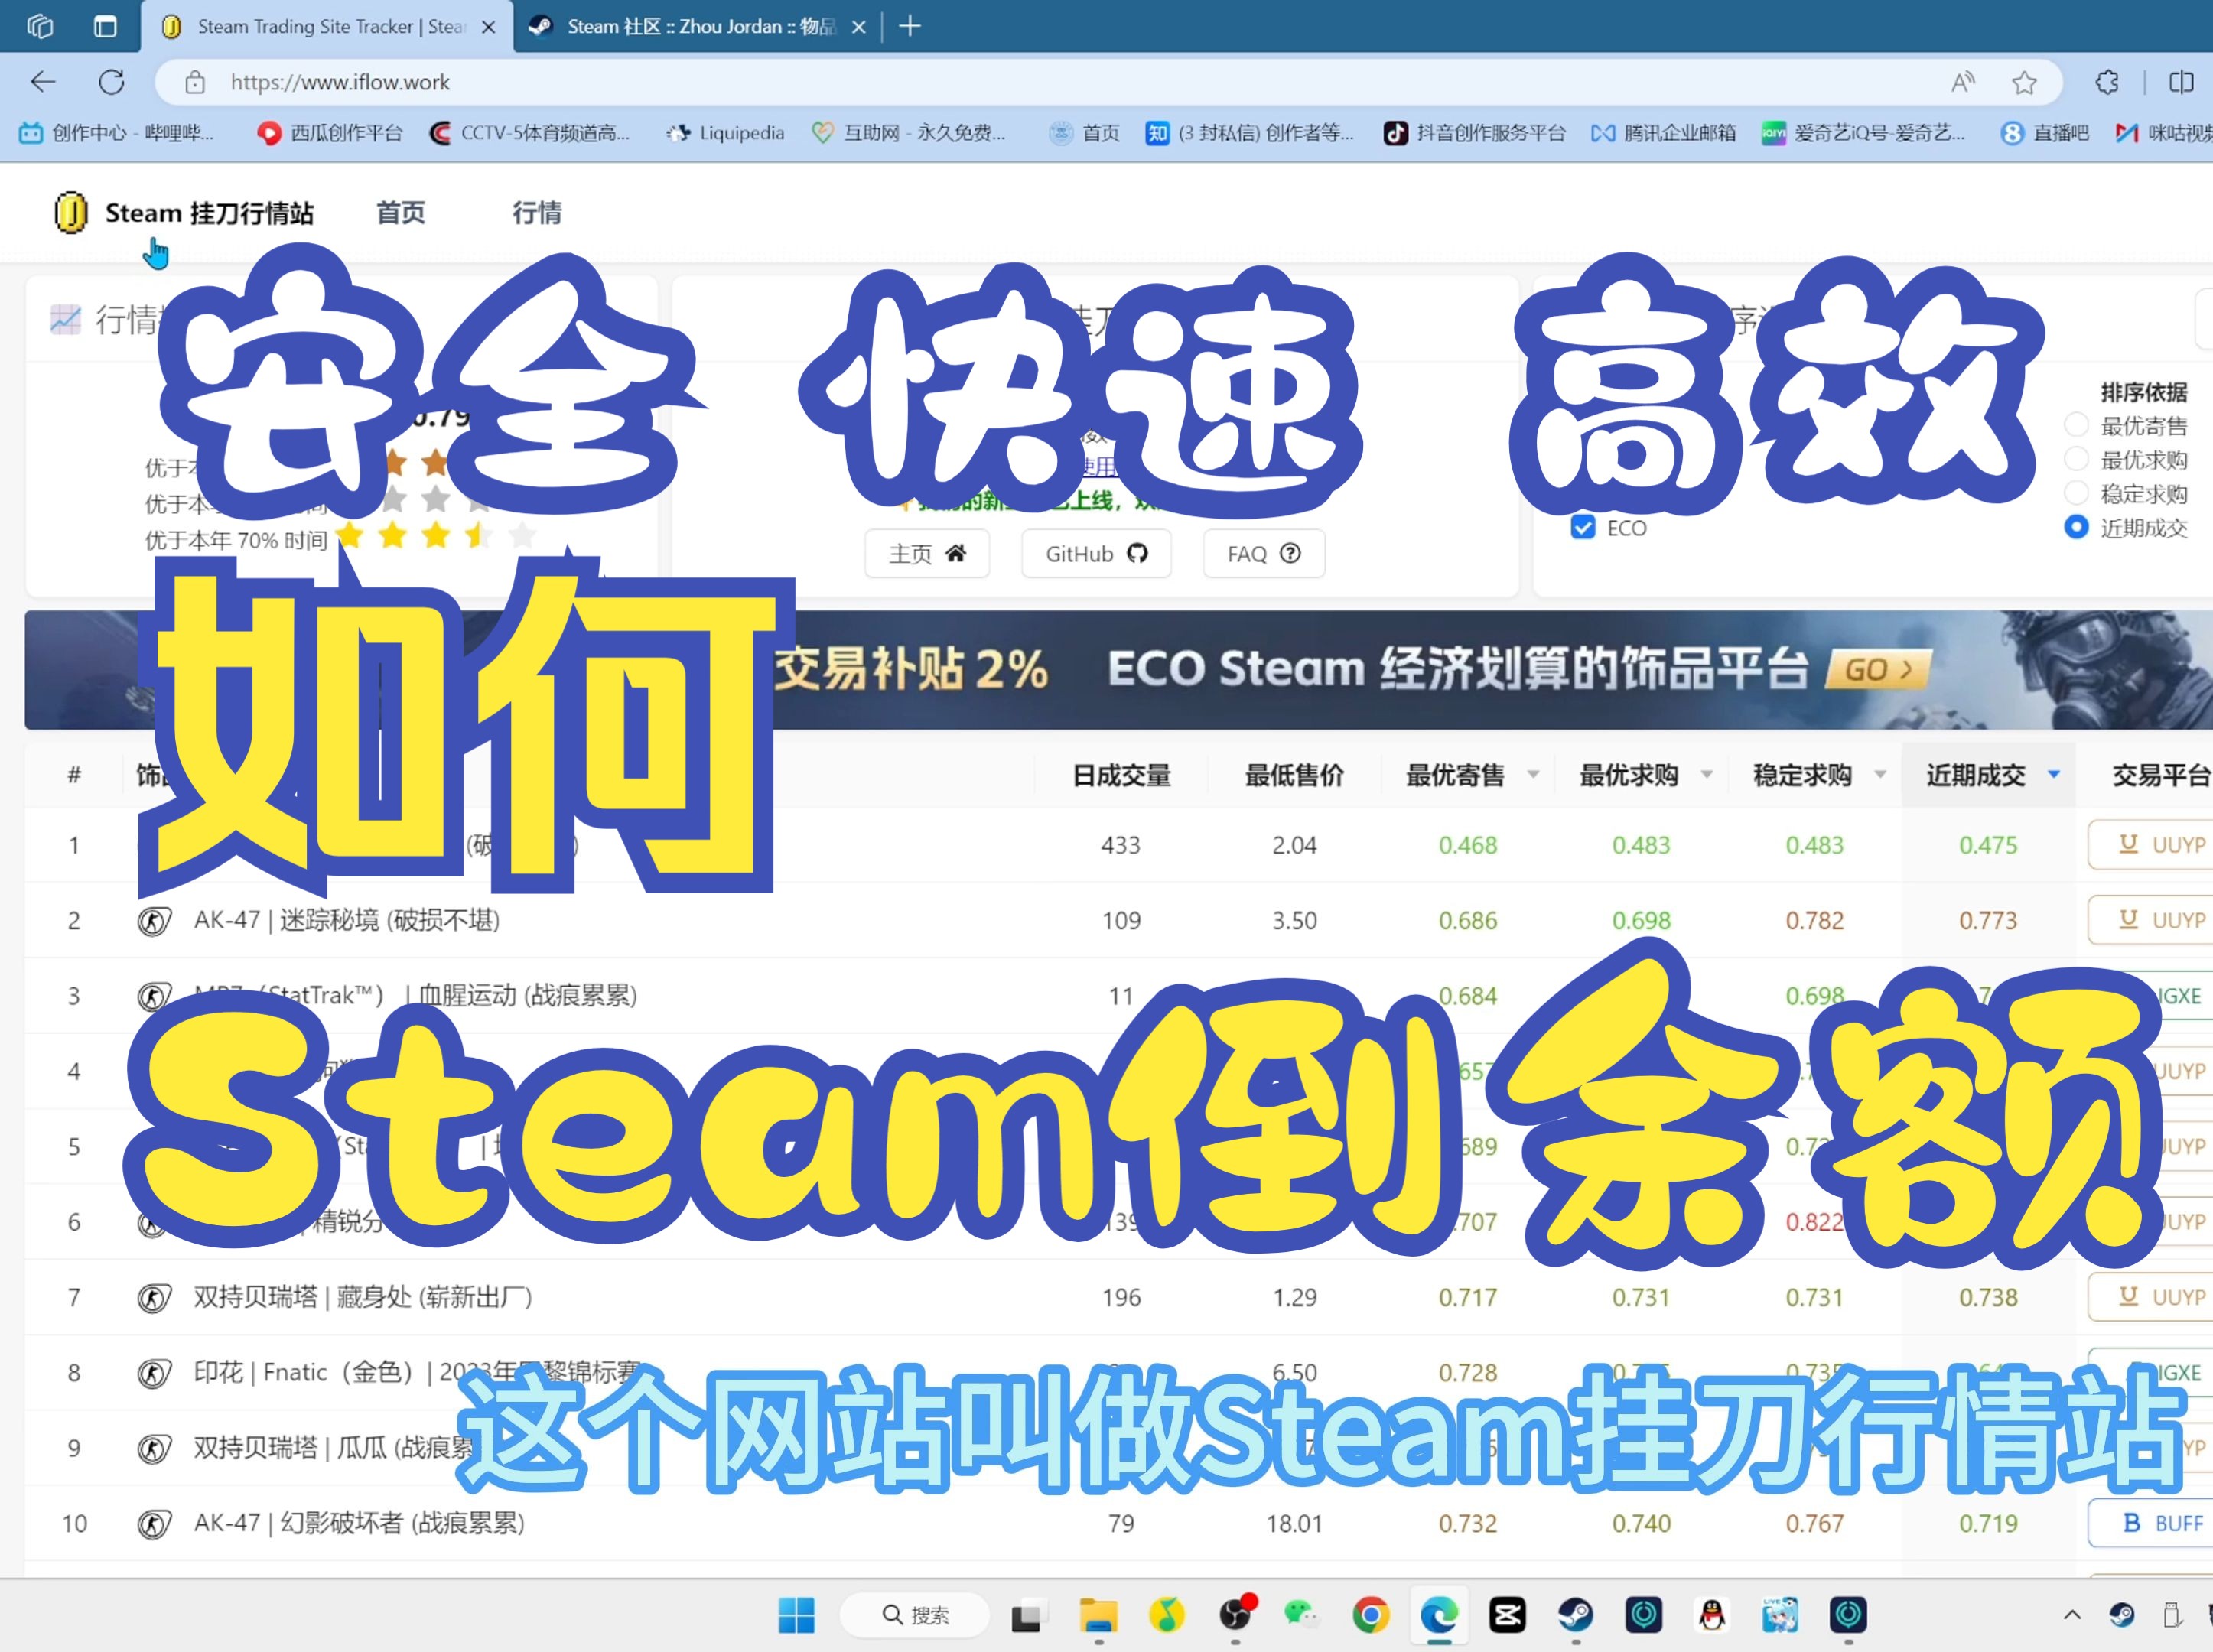Click the 日成交量 column header
This screenshot has width=2213, height=1652.
pos(1121,775)
